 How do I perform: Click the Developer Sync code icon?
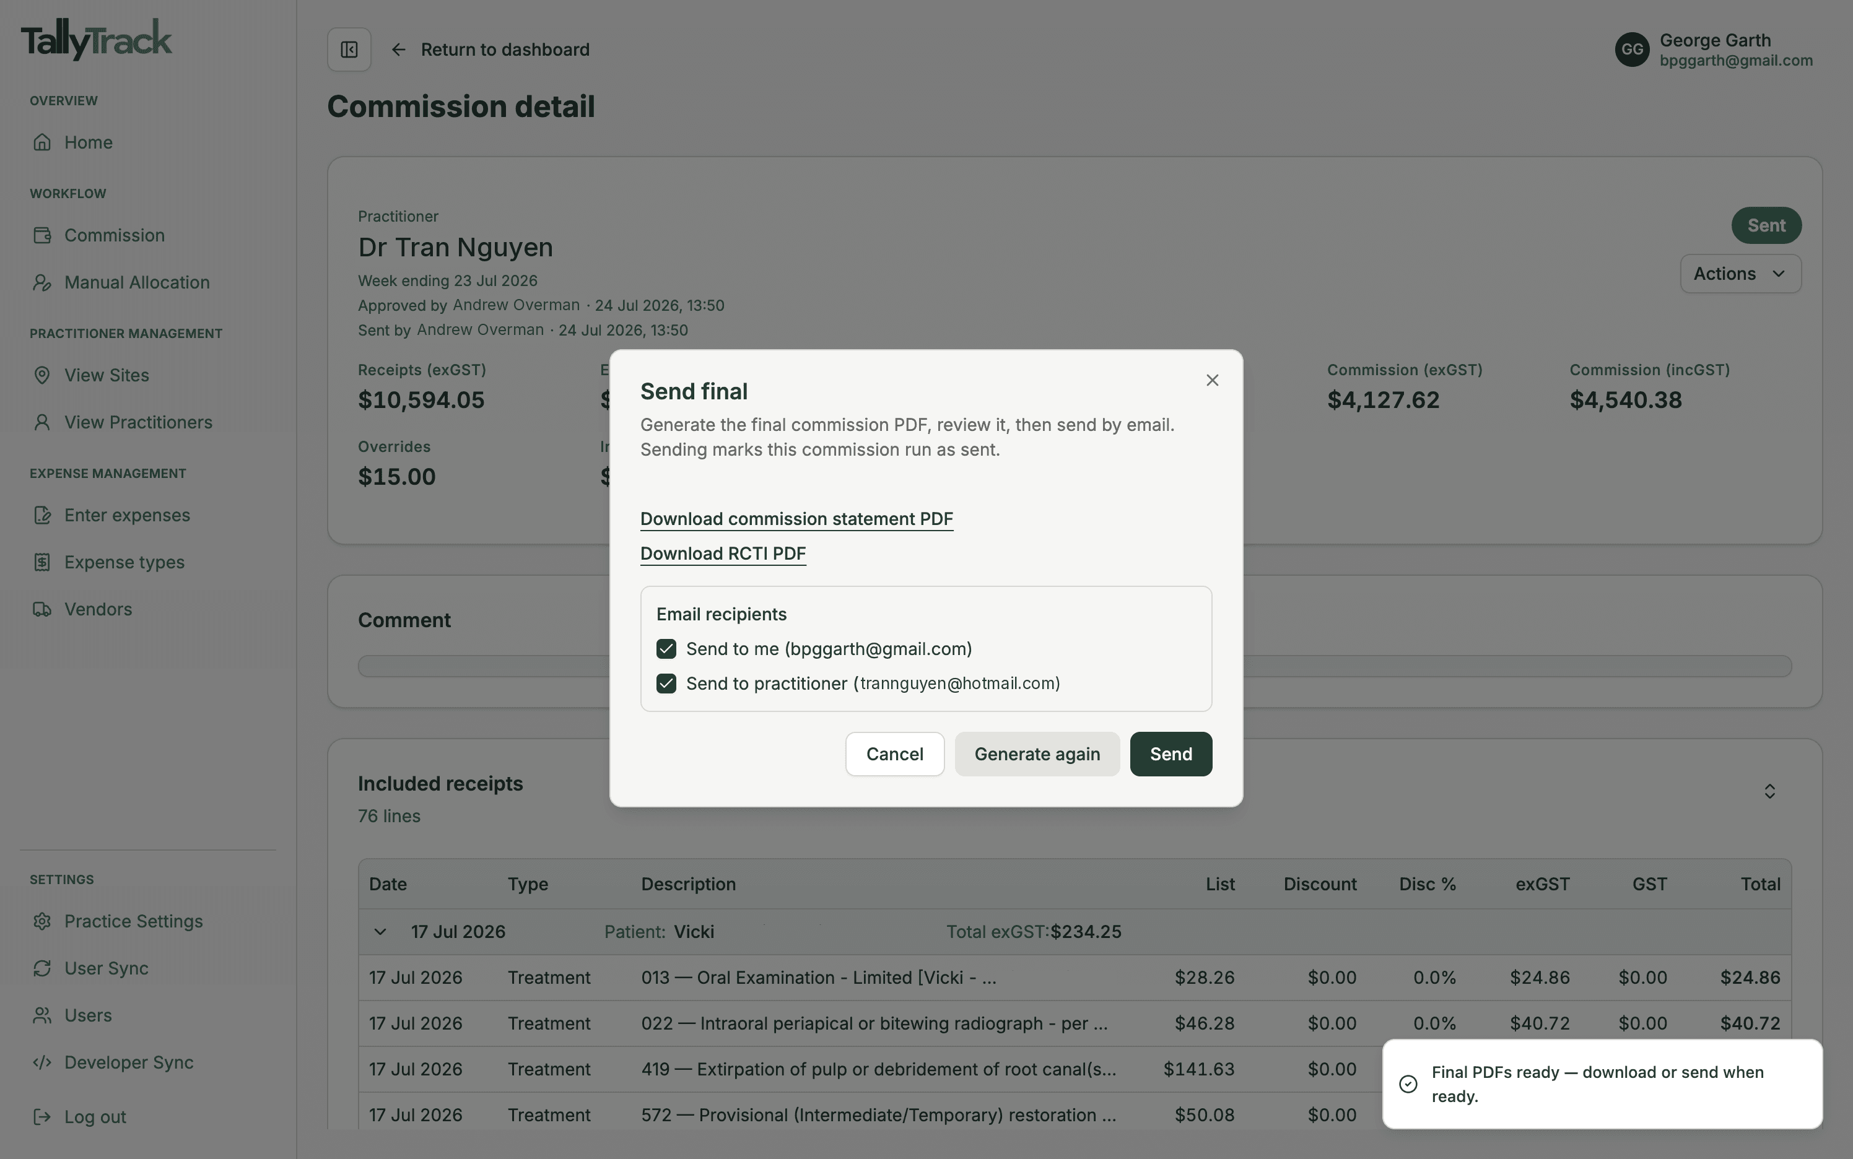tap(42, 1062)
